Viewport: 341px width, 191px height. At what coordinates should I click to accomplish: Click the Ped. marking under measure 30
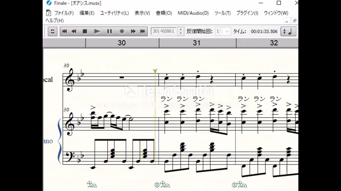tap(92, 185)
